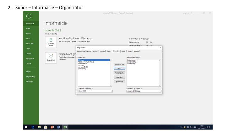Open the Informácie o projekte dropdown
This screenshot has height=139, width=234.
pos(139,39)
